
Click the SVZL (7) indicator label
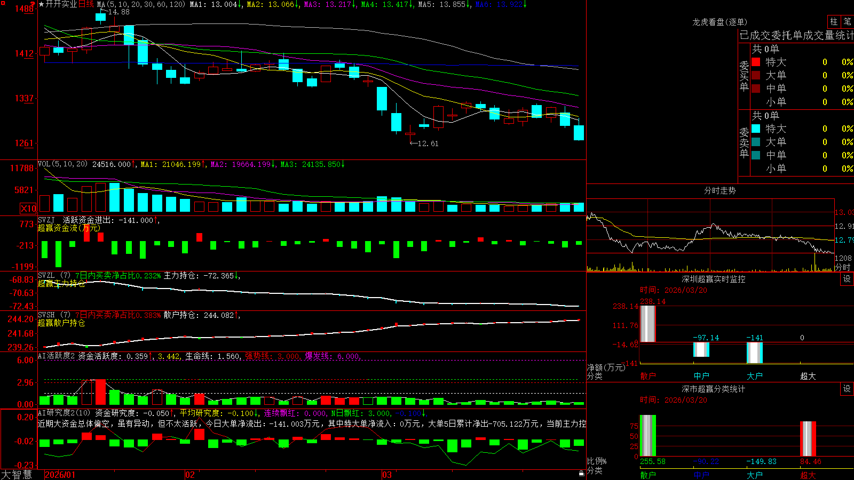[x=54, y=276]
